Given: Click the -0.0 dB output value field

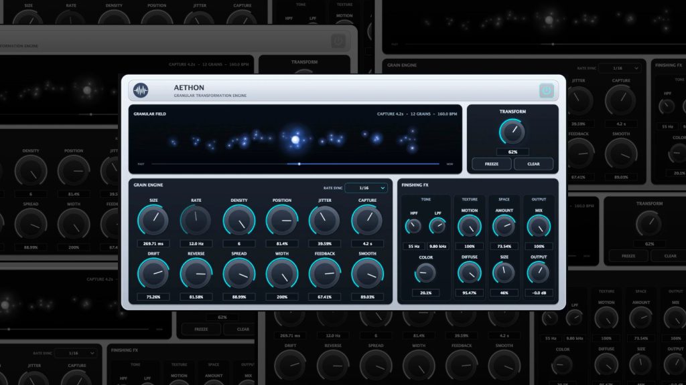Looking at the screenshot, I should 539,293.
